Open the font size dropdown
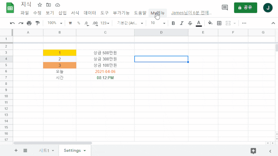This screenshot has height=156, width=278. [158, 23]
